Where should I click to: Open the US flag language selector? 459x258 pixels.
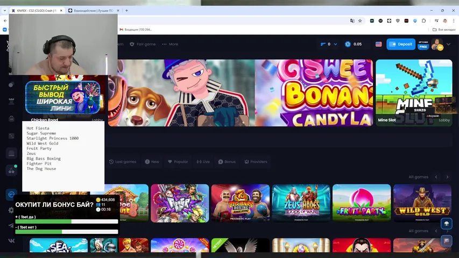coord(378,44)
